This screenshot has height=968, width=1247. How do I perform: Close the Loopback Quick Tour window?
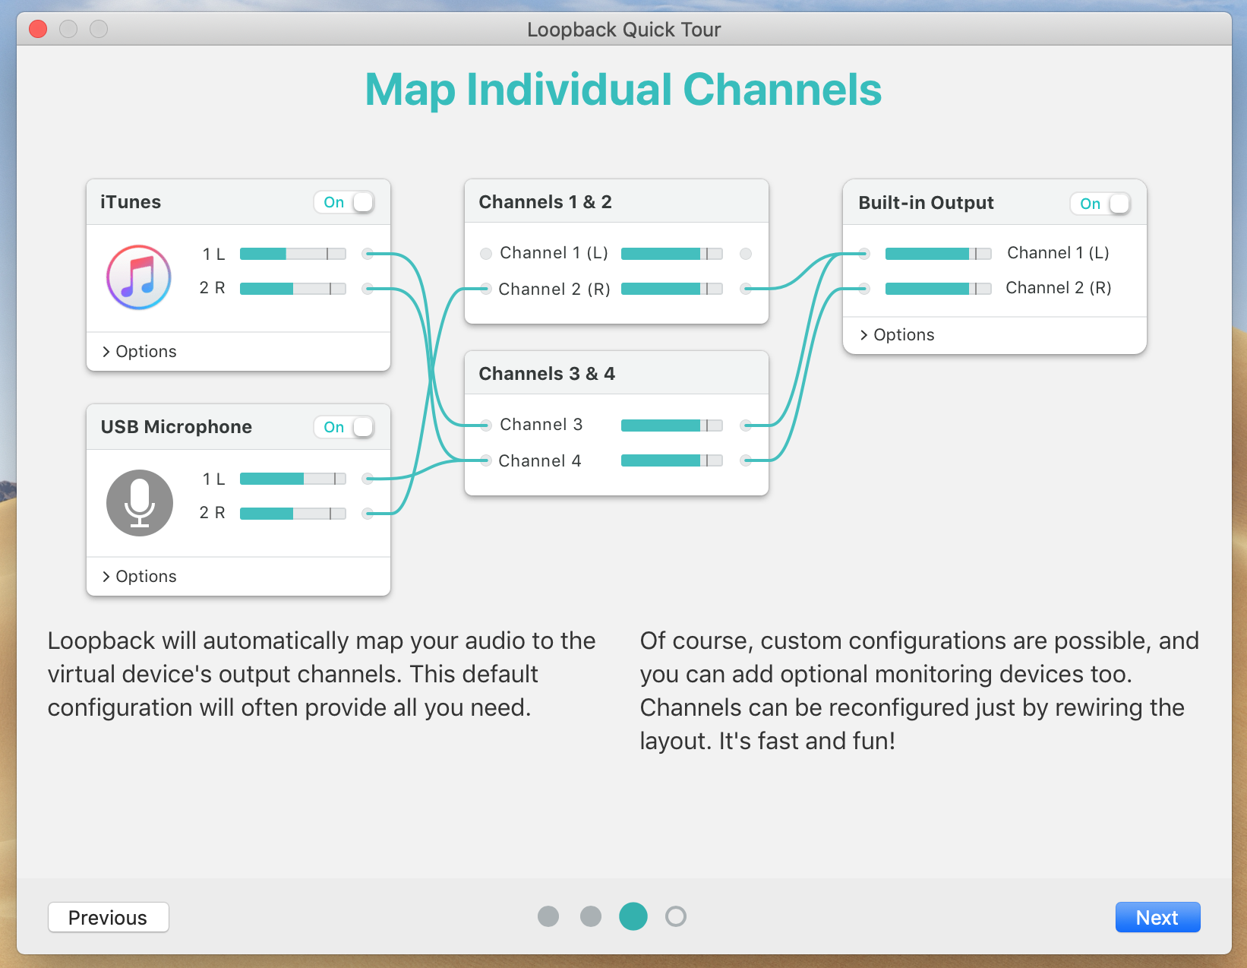(x=38, y=29)
